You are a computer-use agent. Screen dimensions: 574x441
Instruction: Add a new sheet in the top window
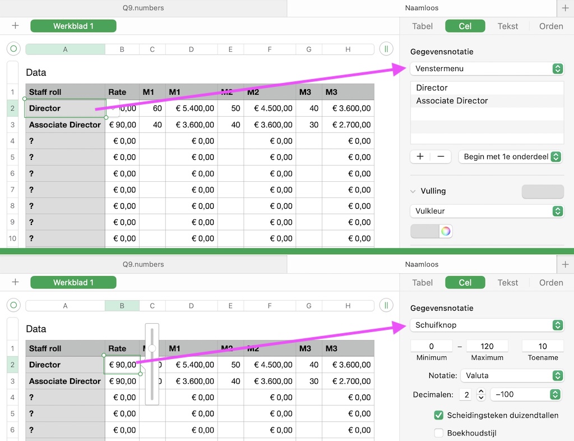(15, 26)
